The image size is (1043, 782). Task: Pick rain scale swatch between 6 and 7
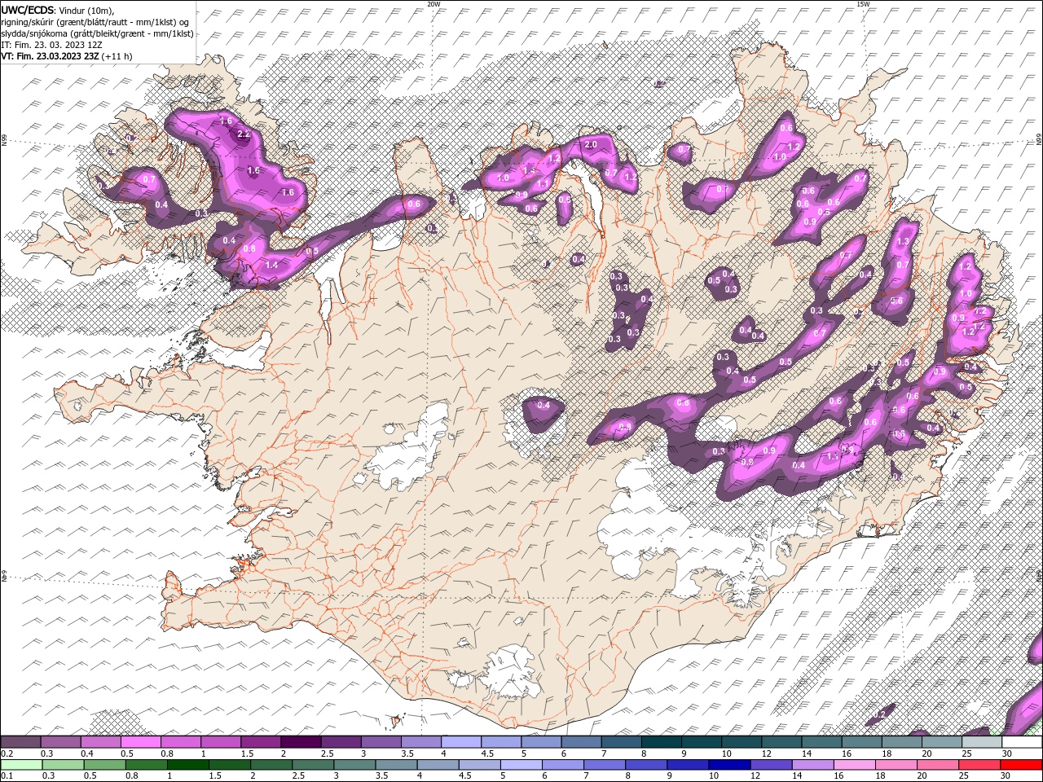[561, 765]
